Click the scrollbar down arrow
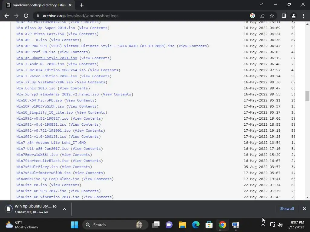This screenshot has height=232, width=310. (307, 197)
